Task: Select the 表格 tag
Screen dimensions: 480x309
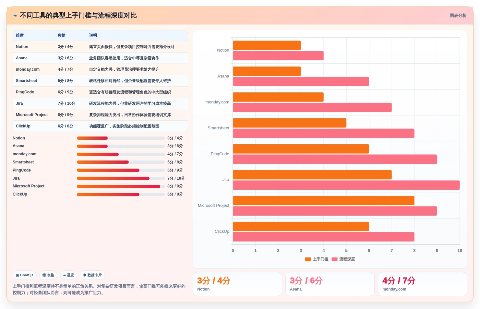Action: [48, 275]
